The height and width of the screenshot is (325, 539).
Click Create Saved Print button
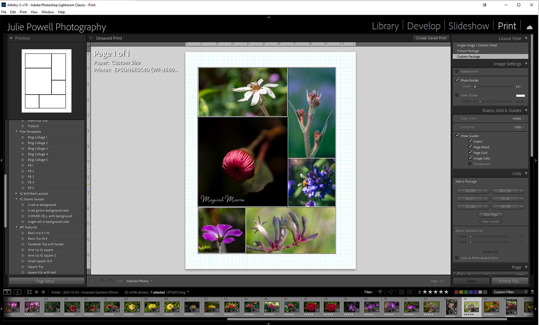pos(431,38)
